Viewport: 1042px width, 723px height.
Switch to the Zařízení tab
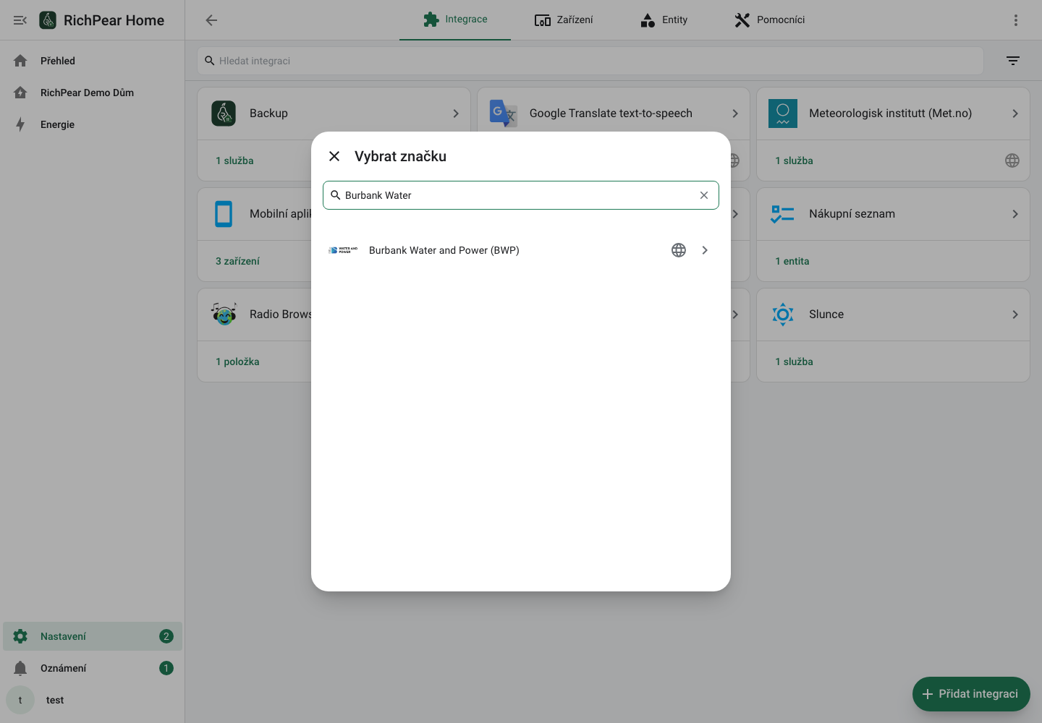pos(564,20)
